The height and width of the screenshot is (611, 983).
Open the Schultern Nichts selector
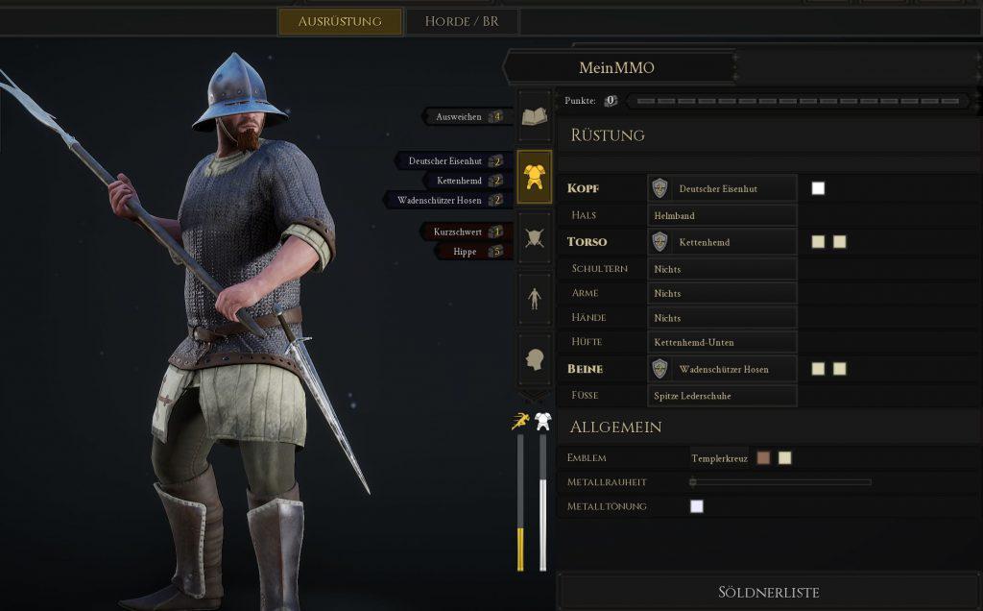click(722, 268)
